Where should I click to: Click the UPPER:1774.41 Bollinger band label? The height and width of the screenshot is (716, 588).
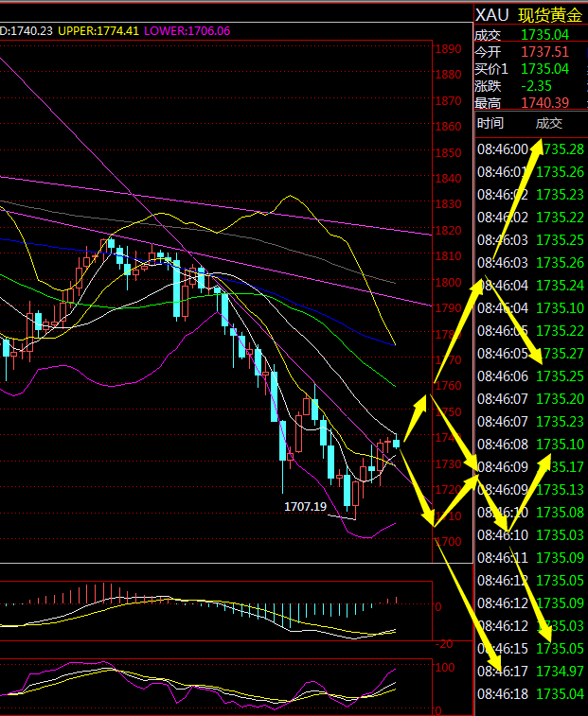pyautogui.click(x=98, y=31)
